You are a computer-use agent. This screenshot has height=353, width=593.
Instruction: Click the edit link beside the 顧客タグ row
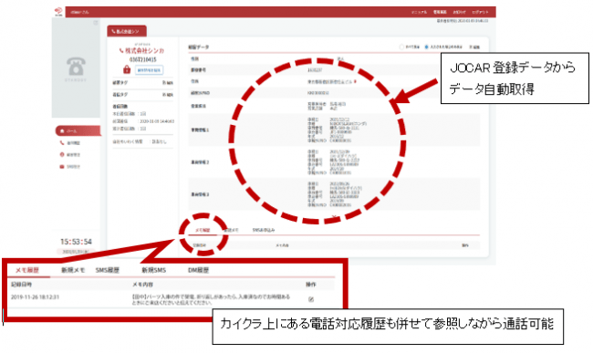pos(168,83)
